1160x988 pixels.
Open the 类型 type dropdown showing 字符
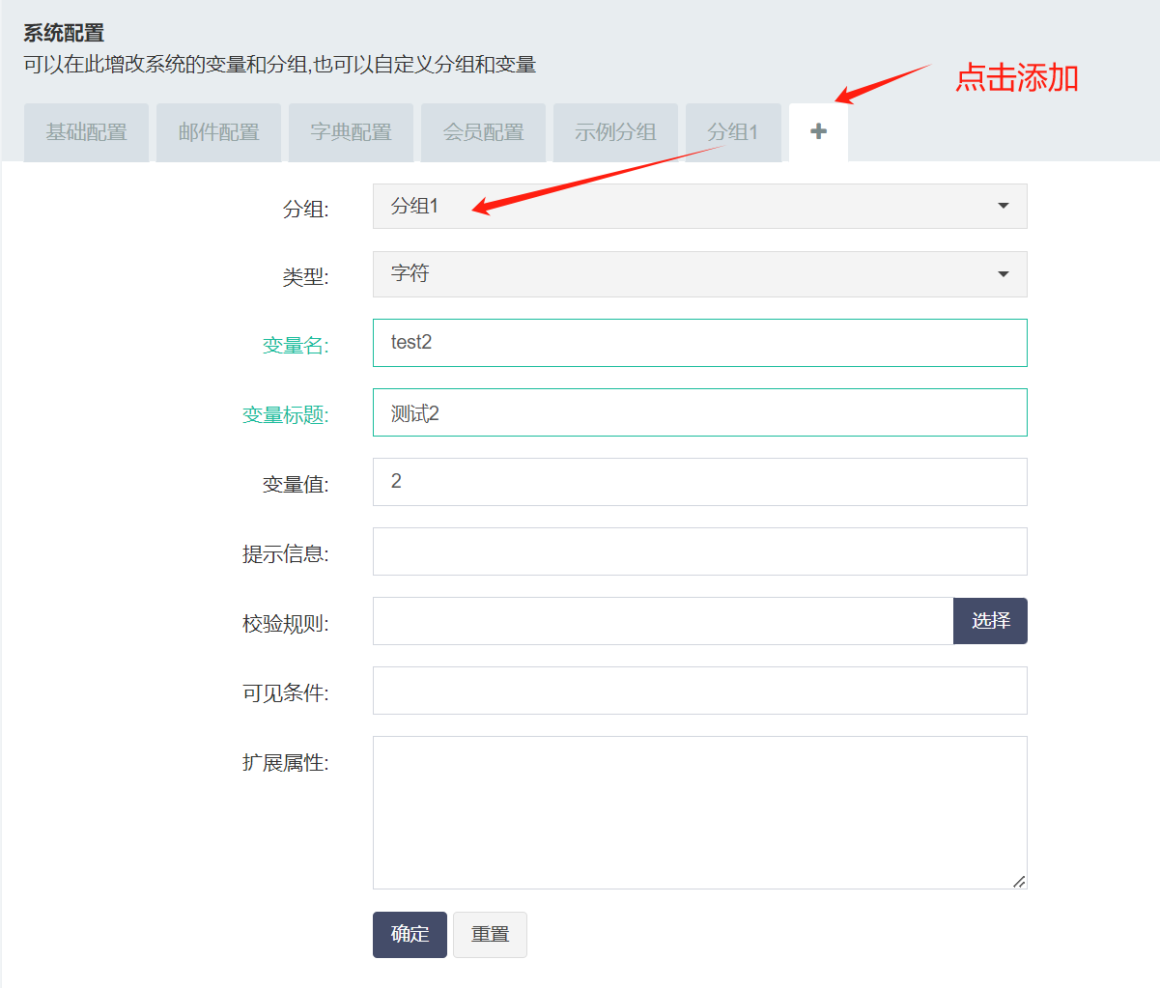[x=699, y=274]
